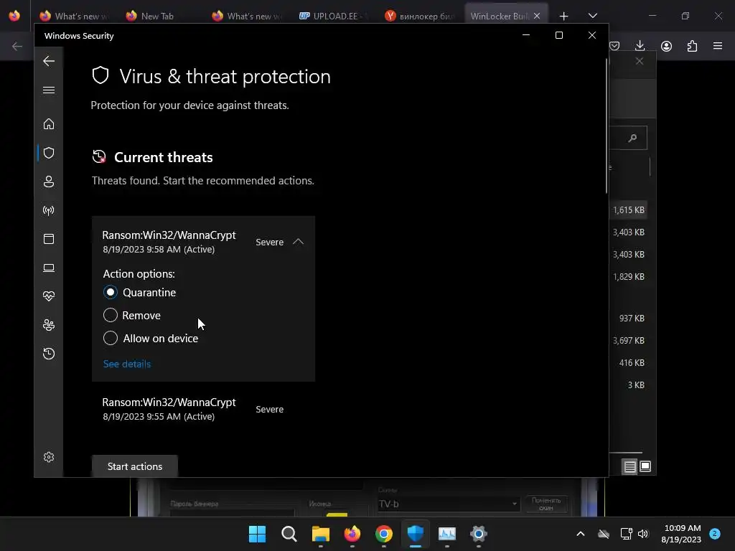The width and height of the screenshot is (735, 551).
Task: Select the Remove action option
Action: (x=110, y=316)
